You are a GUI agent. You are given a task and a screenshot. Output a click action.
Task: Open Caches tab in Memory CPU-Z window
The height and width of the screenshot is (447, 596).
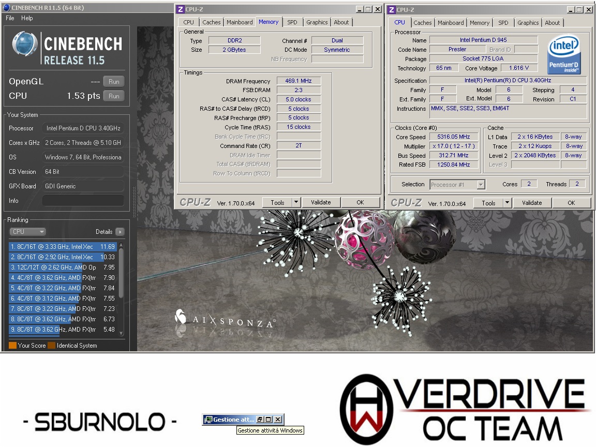211,22
